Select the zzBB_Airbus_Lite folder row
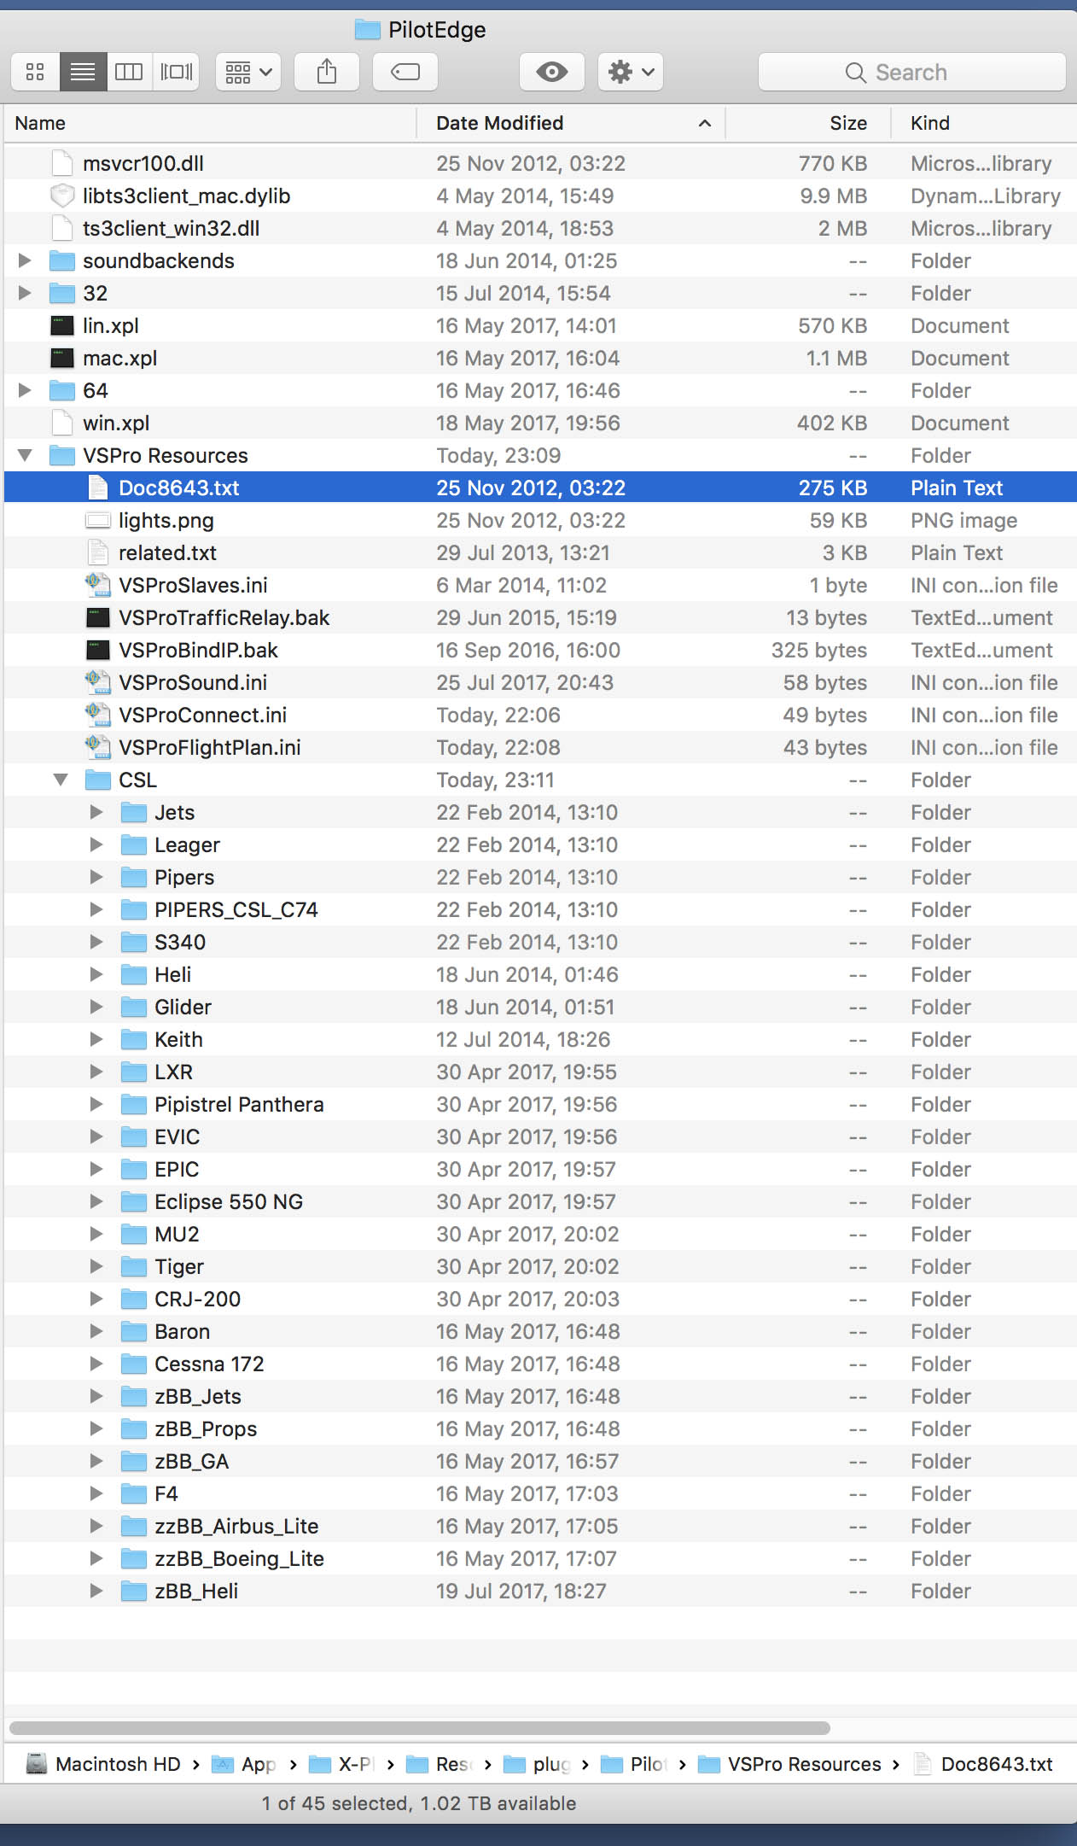This screenshot has width=1077, height=1846. click(540, 1526)
